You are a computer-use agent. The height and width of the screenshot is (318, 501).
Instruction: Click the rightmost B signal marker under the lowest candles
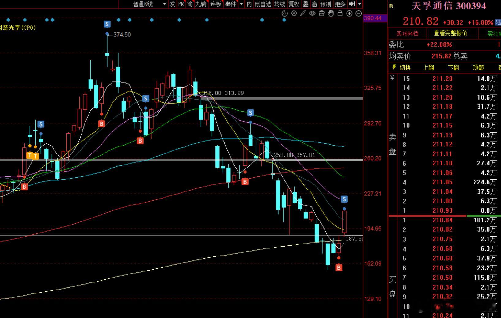339,268
